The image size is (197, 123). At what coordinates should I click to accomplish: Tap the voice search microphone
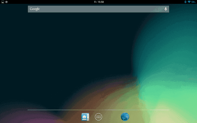[166, 9]
